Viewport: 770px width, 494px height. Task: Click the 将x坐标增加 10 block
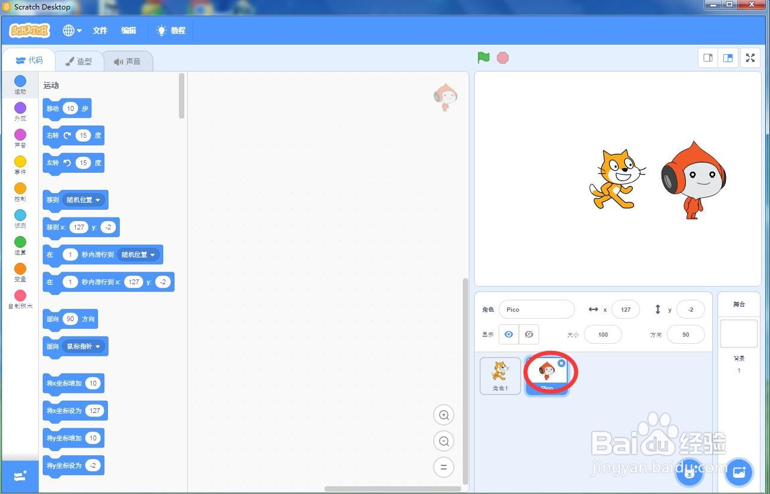73,384
